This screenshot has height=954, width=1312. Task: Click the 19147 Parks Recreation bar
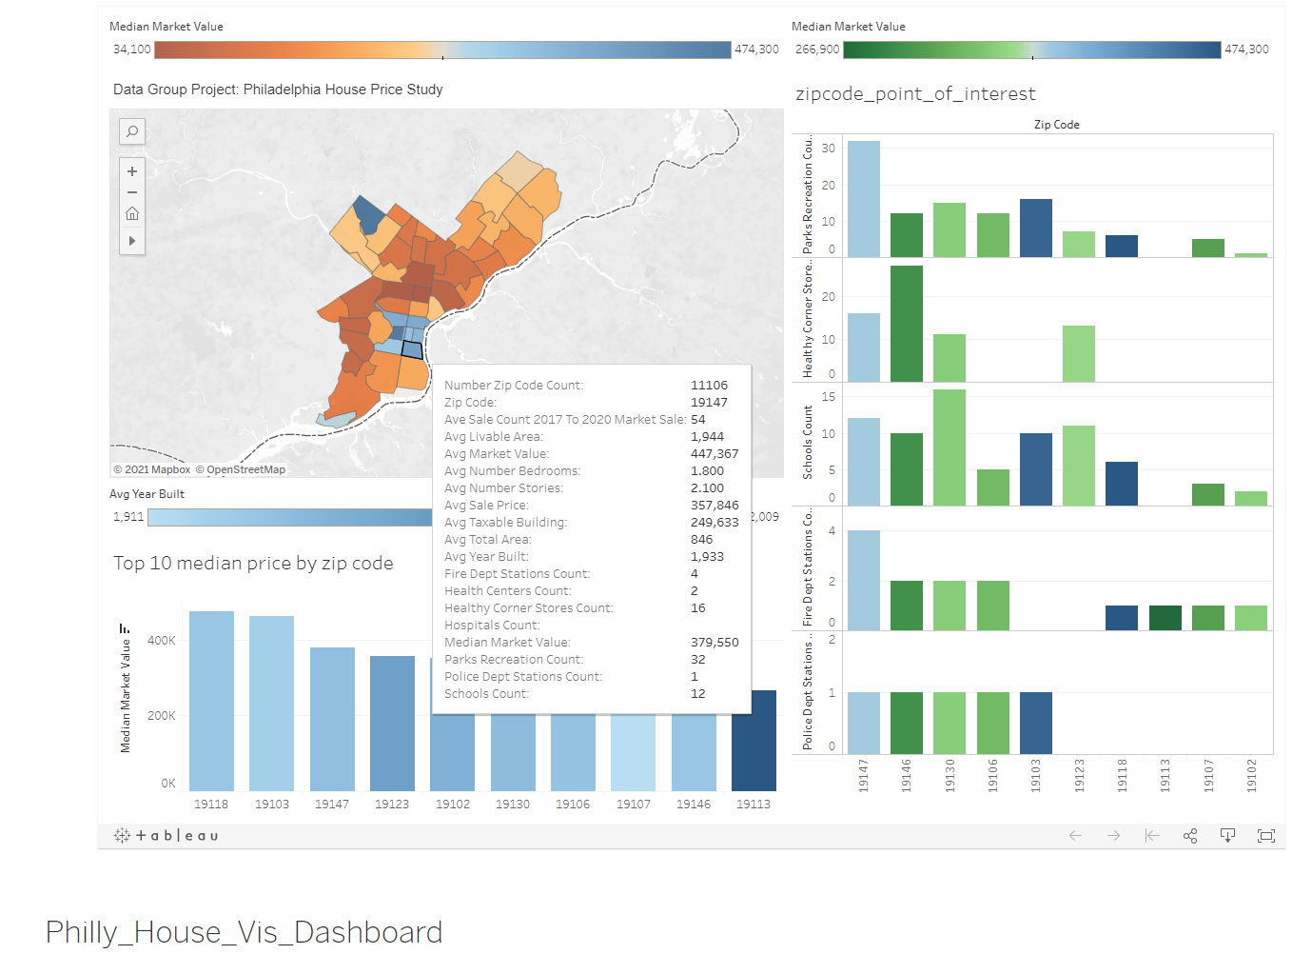click(864, 199)
